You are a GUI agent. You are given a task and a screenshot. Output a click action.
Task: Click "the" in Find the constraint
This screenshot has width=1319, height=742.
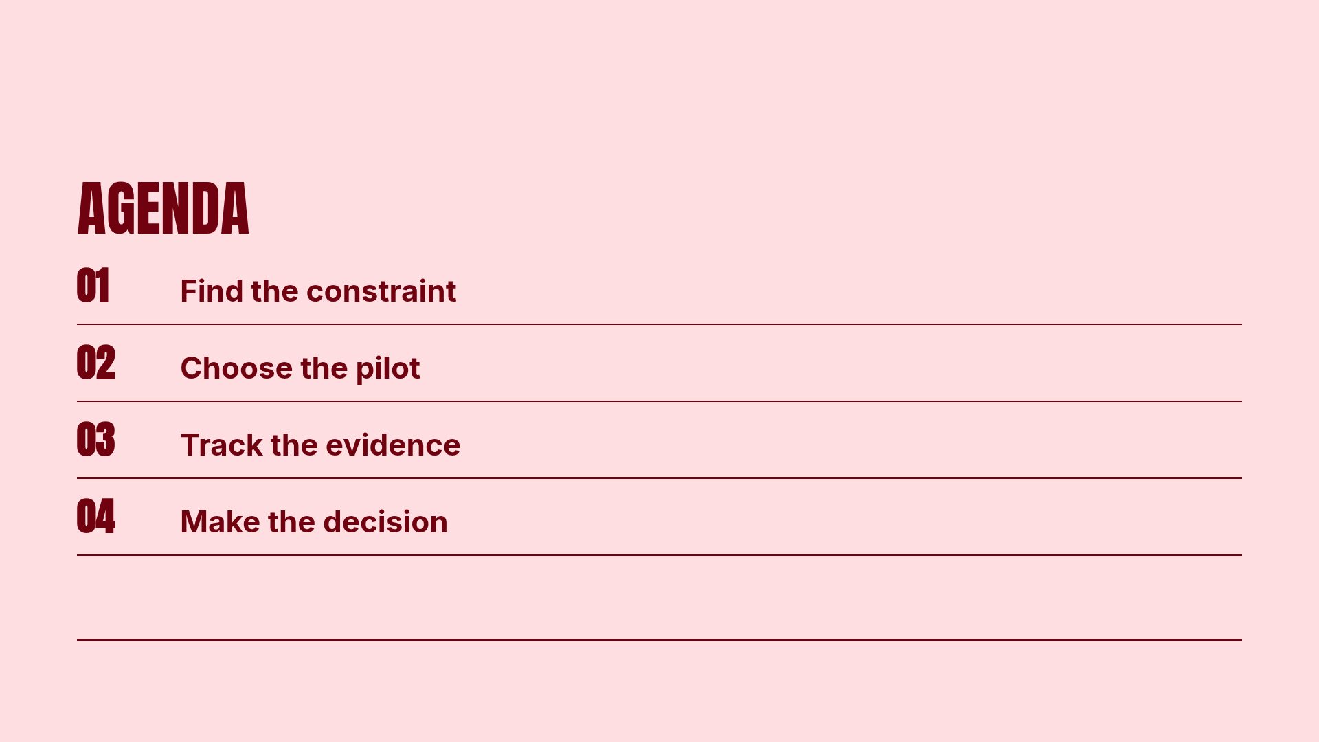point(275,291)
